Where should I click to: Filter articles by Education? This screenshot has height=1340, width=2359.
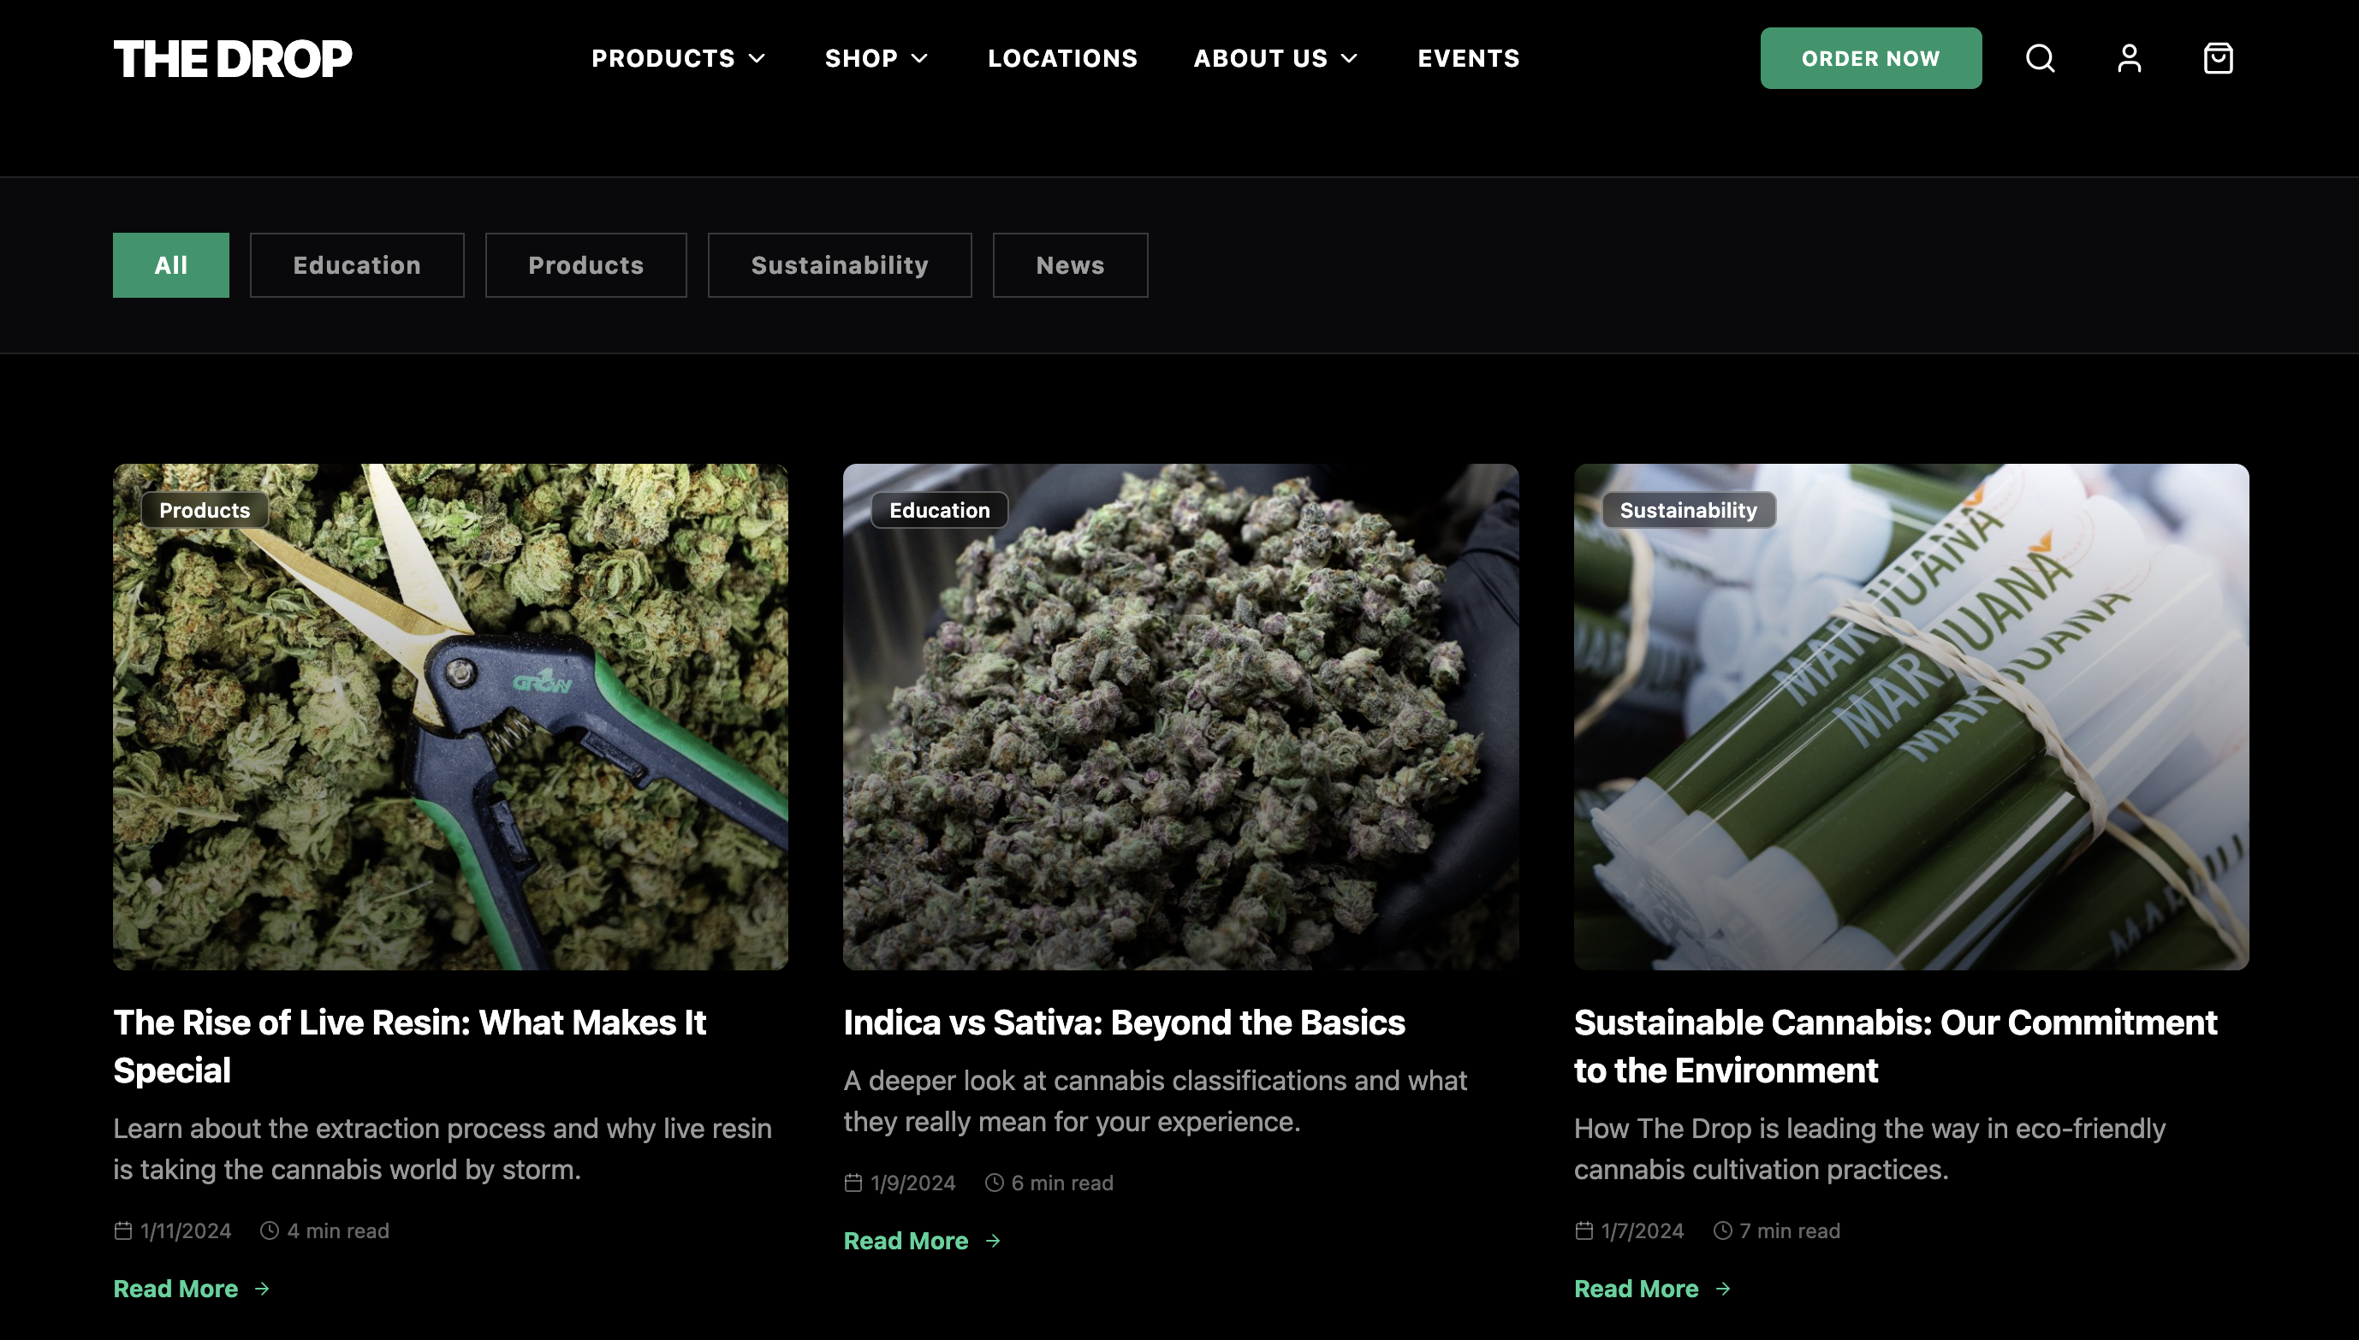[357, 265]
